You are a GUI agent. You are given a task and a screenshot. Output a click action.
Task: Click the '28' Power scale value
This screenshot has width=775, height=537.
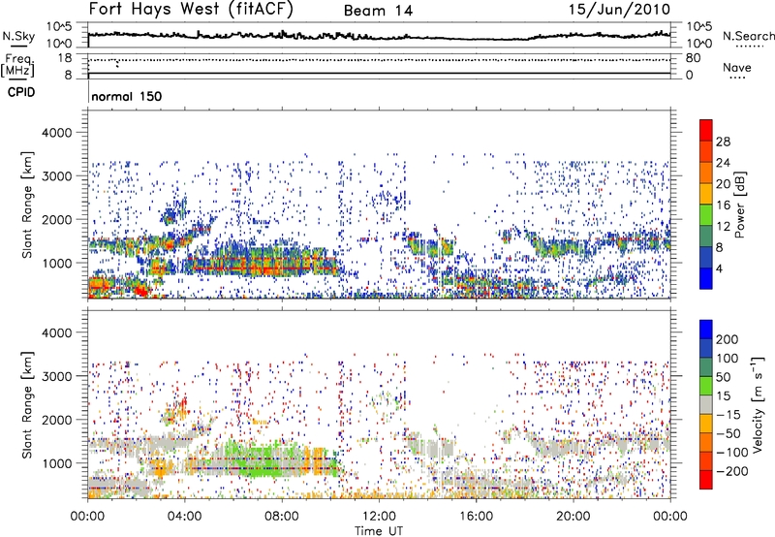723,142
